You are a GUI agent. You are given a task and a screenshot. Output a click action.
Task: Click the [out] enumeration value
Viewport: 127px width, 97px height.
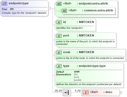coord(76,77)
